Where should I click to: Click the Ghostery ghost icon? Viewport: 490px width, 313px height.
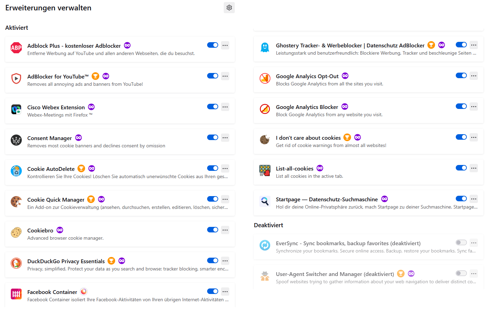[x=265, y=48]
